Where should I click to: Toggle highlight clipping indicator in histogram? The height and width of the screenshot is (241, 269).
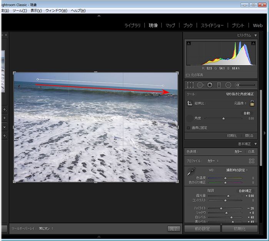tap(253, 43)
